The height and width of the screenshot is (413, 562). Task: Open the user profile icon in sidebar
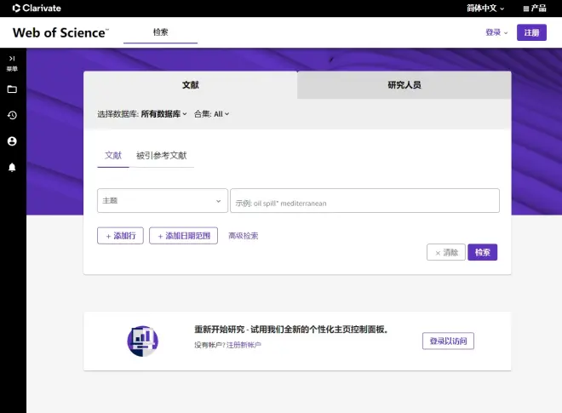[x=12, y=141]
